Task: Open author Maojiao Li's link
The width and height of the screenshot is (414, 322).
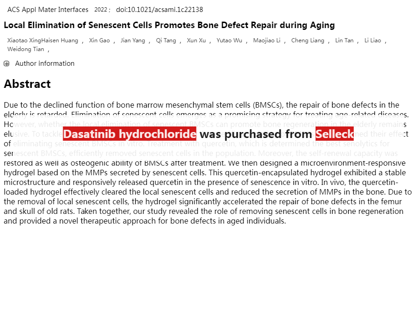Action: tap(267, 40)
